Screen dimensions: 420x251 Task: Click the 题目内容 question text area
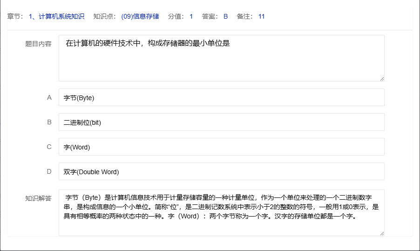point(221,58)
